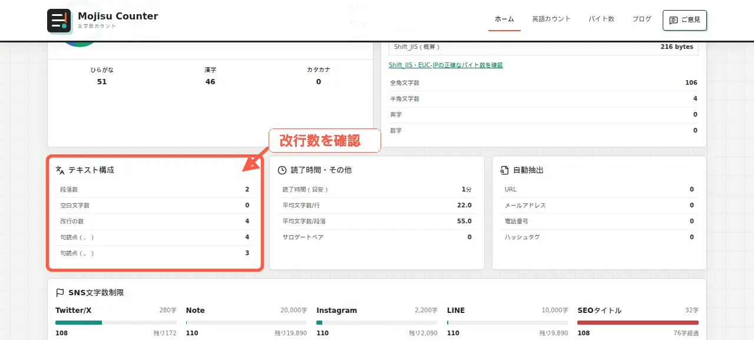Click the 全角文字数 value 106

(691, 82)
